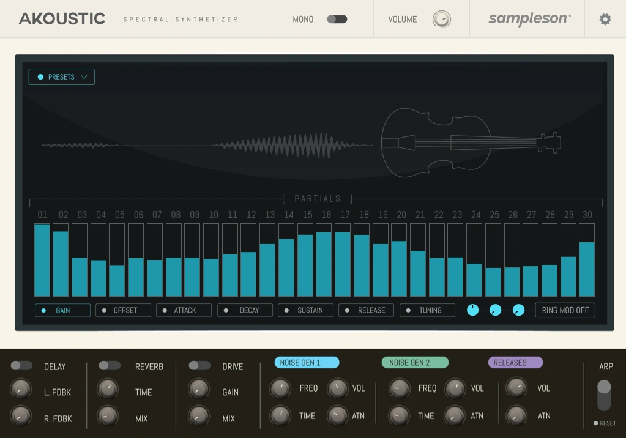
Task: Click partial 25 gain bar
Action: coord(493,260)
